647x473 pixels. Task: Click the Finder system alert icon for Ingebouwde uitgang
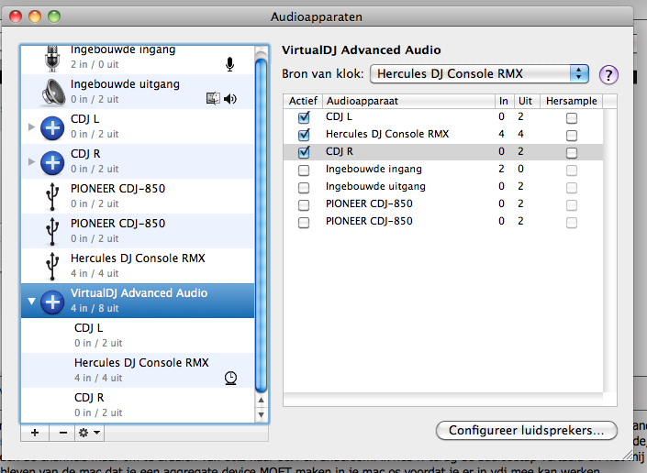click(213, 99)
